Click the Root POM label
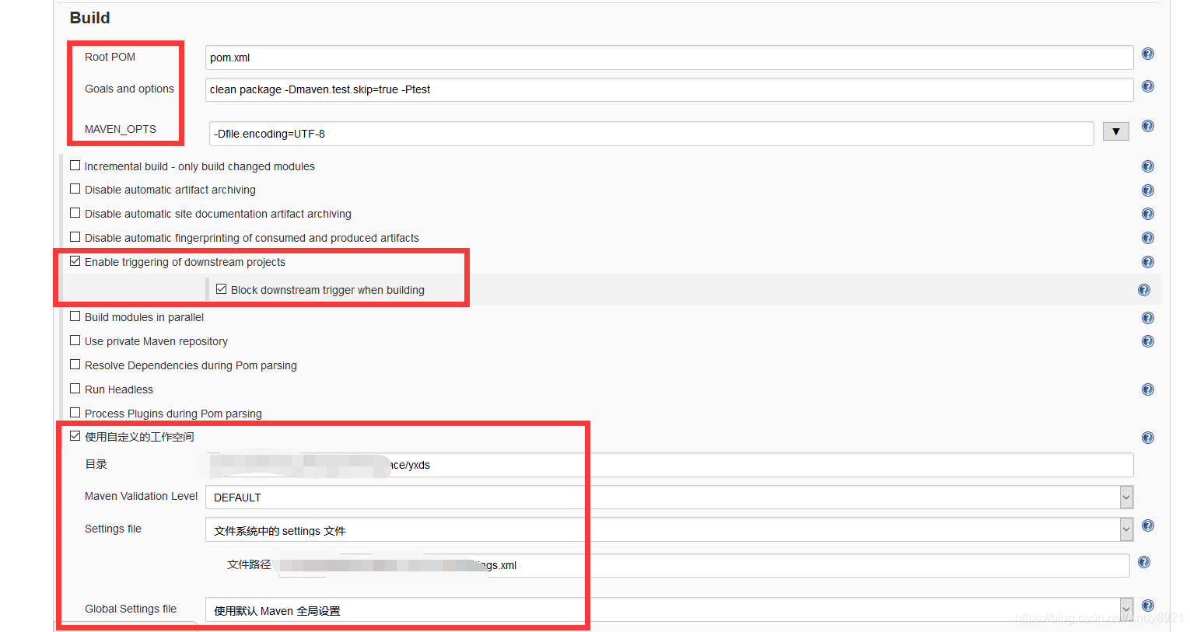The image size is (1190, 632). point(110,57)
